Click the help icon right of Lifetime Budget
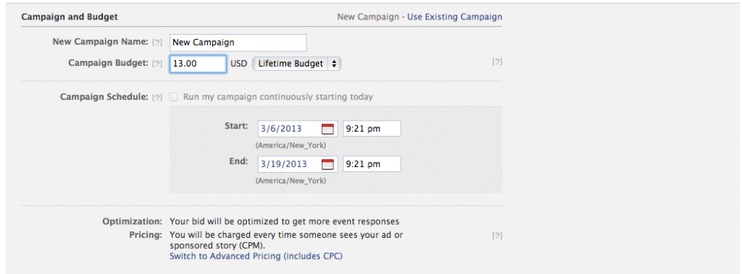Image resolution: width=742 pixels, height=274 pixels. coord(497,61)
